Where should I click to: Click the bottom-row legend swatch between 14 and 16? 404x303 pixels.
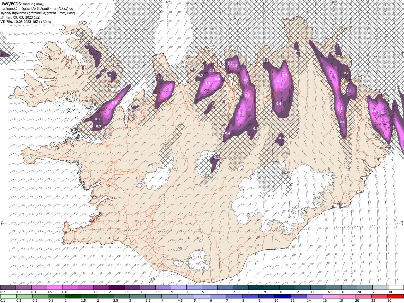click(314, 296)
